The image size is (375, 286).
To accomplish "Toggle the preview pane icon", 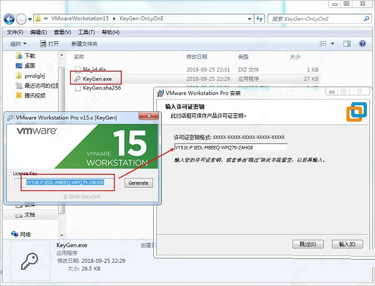I will click(347, 44).
